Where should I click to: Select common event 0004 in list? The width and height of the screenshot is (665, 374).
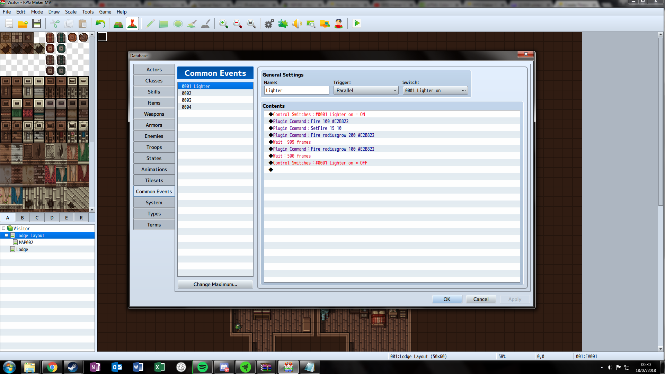tap(215, 107)
